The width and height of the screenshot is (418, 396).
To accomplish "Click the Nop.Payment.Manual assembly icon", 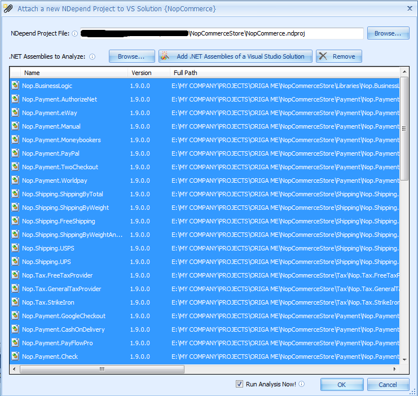I will click(x=15, y=126).
